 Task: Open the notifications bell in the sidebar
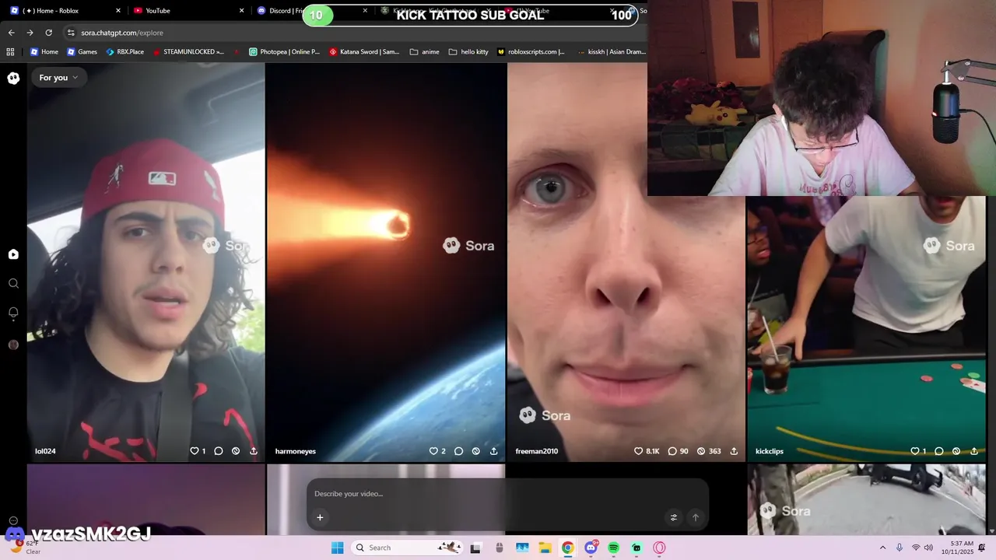coord(13,313)
